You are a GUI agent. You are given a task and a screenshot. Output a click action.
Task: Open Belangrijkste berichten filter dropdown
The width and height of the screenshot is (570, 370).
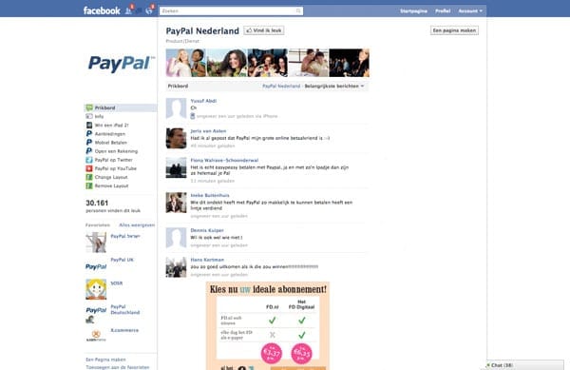click(334, 86)
